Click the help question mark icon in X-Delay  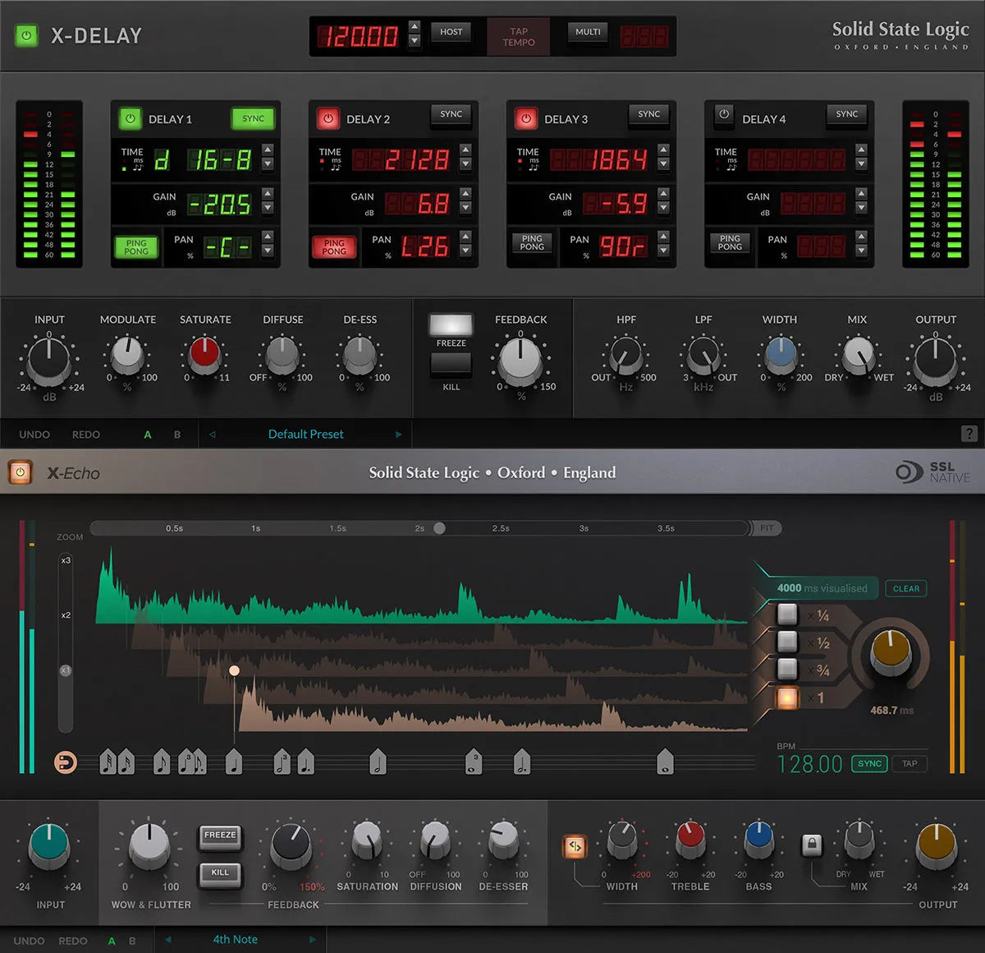click(x=969, y=433)
